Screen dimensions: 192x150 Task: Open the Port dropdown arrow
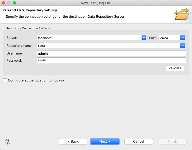coord(182,38)
